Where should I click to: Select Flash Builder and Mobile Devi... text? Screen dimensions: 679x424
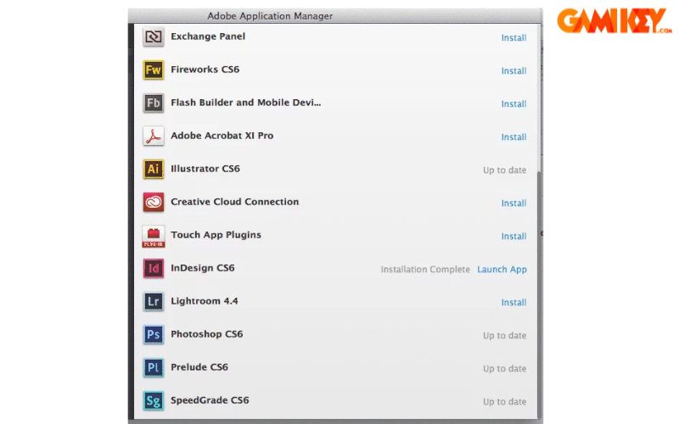click(245, 103)
